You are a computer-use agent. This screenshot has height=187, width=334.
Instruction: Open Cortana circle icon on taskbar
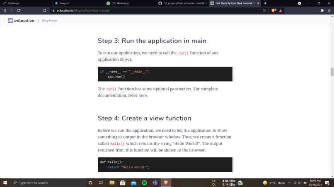[x=90, y=182]
